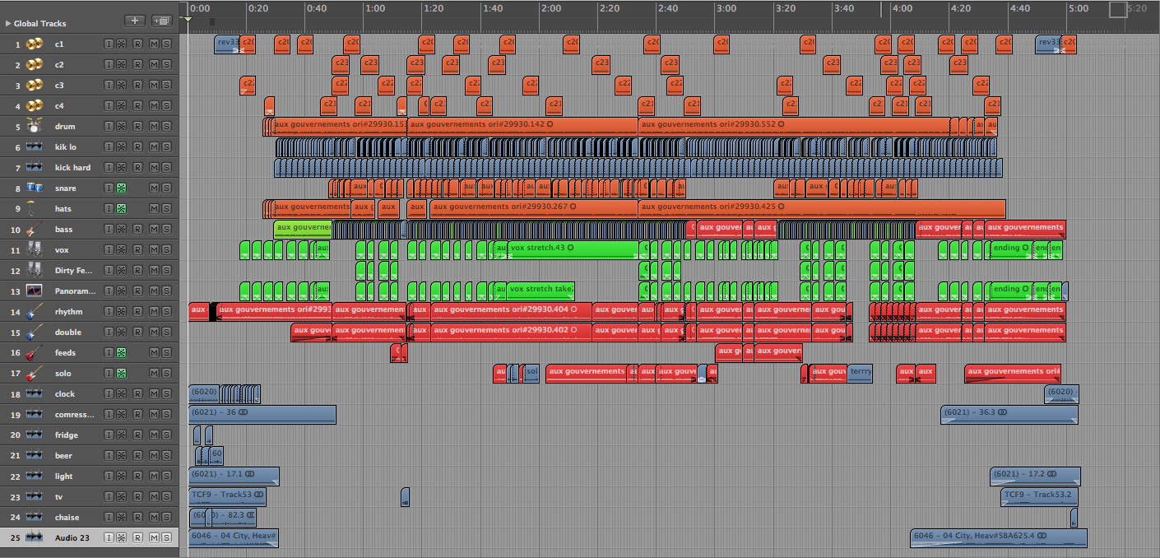Click the hi-hat stand icon on the hats track
Viewport: 1160px width, 558px height.
click(x=35, y=208)
